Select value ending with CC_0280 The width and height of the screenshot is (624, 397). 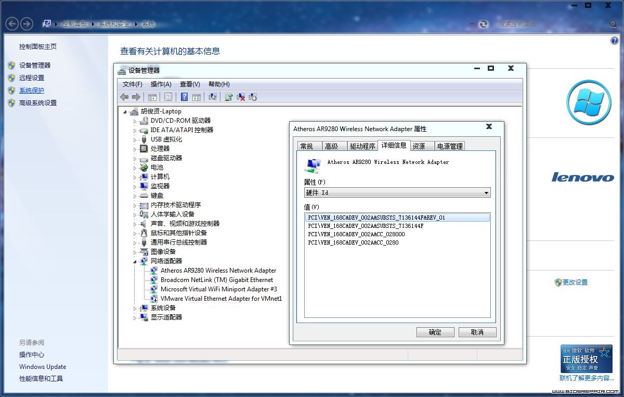pyautogui.click(x=353, y=242)
